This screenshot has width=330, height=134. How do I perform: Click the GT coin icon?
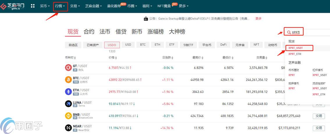tap(68, 68)
